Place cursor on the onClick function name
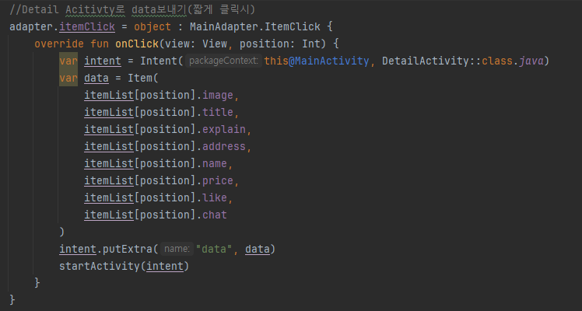Viewport: 582px width, 311px height. 137,44
